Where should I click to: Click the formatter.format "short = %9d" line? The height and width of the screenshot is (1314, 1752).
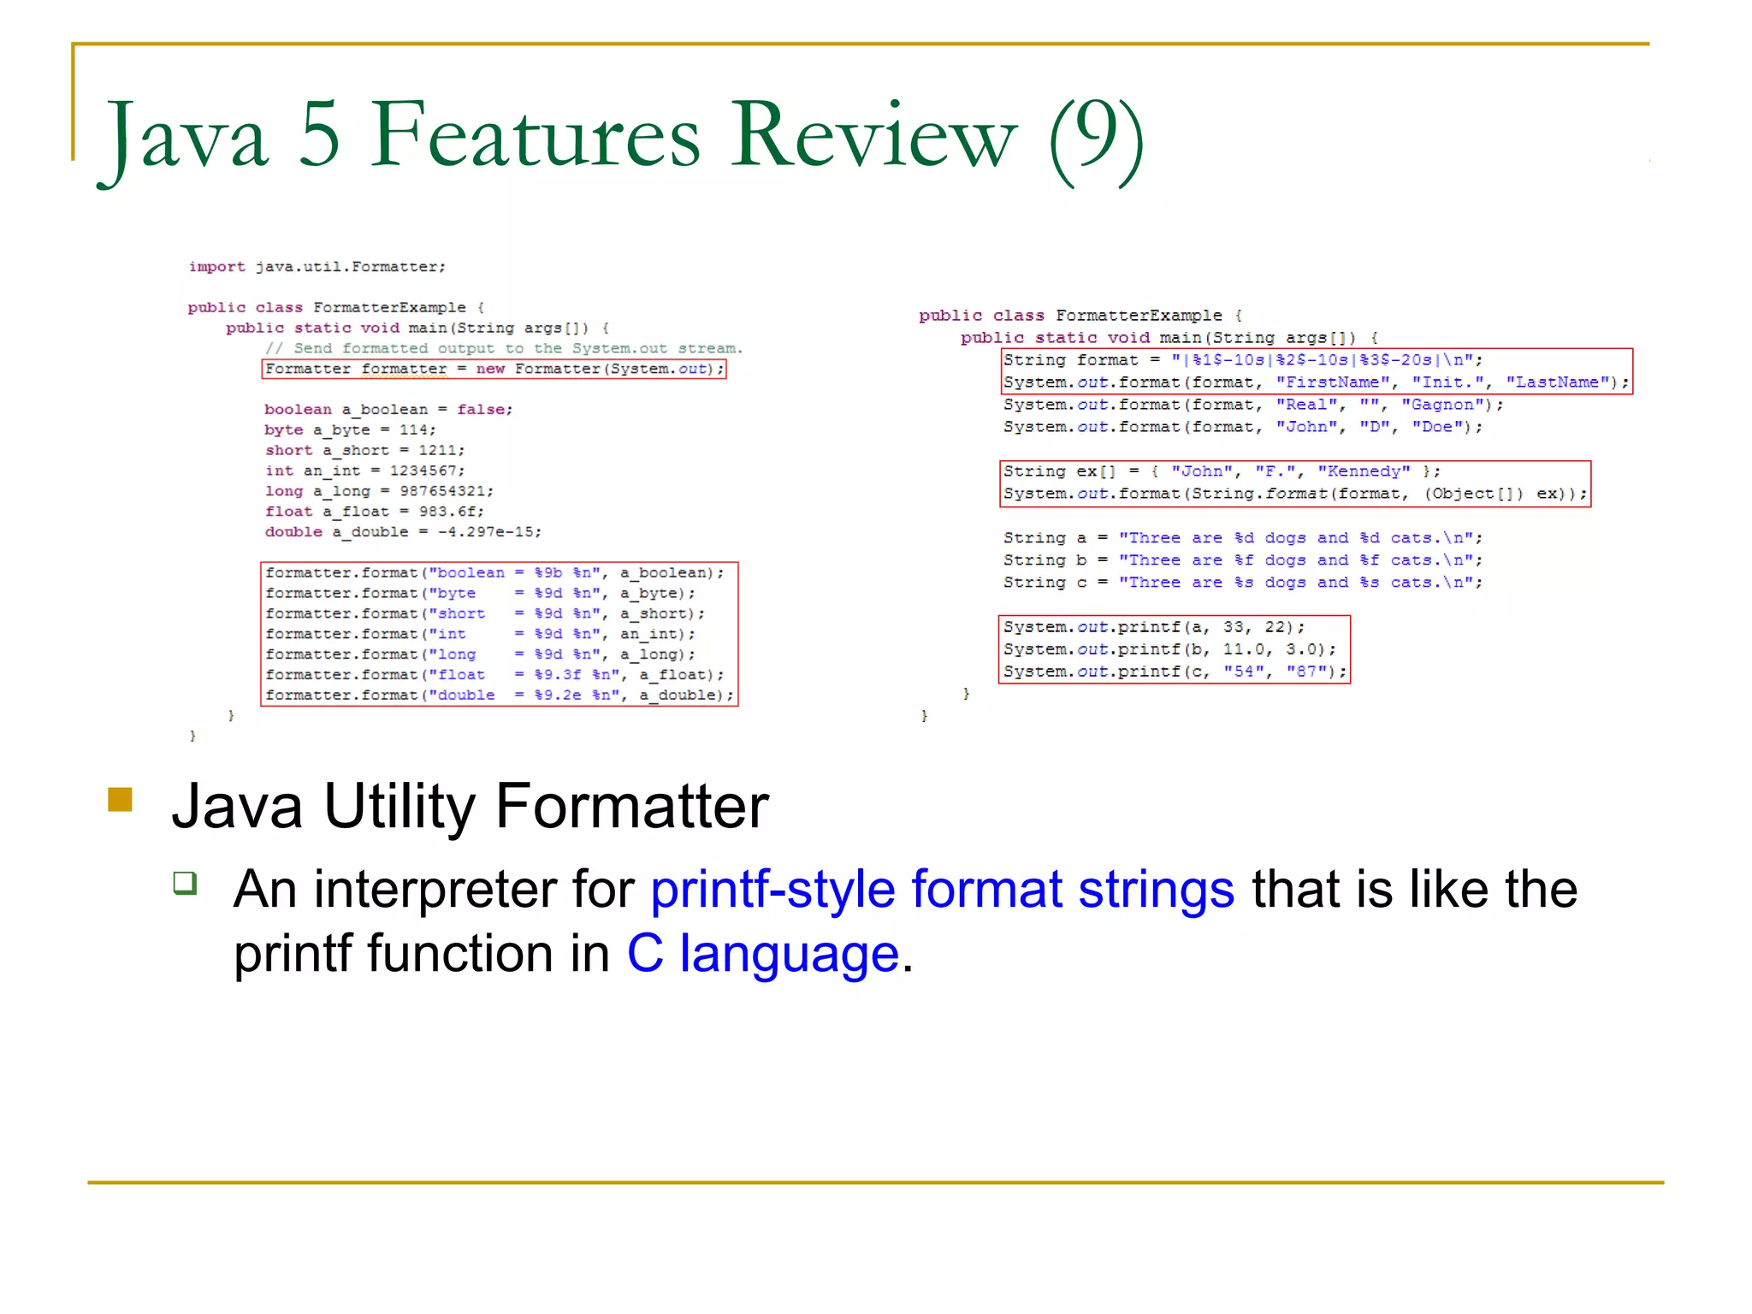[485, 614]
